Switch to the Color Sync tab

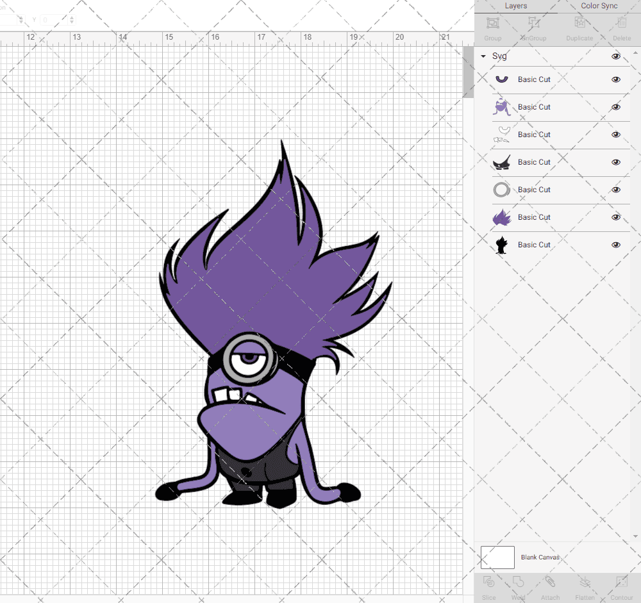(x=599, y=6)
